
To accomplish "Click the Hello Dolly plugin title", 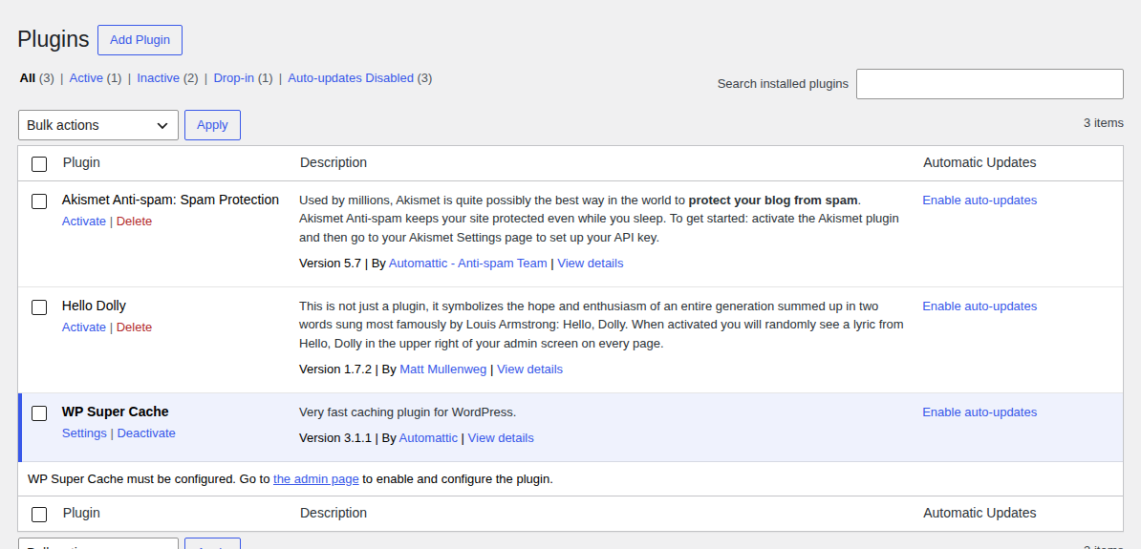I will click(x=94, y=306).
